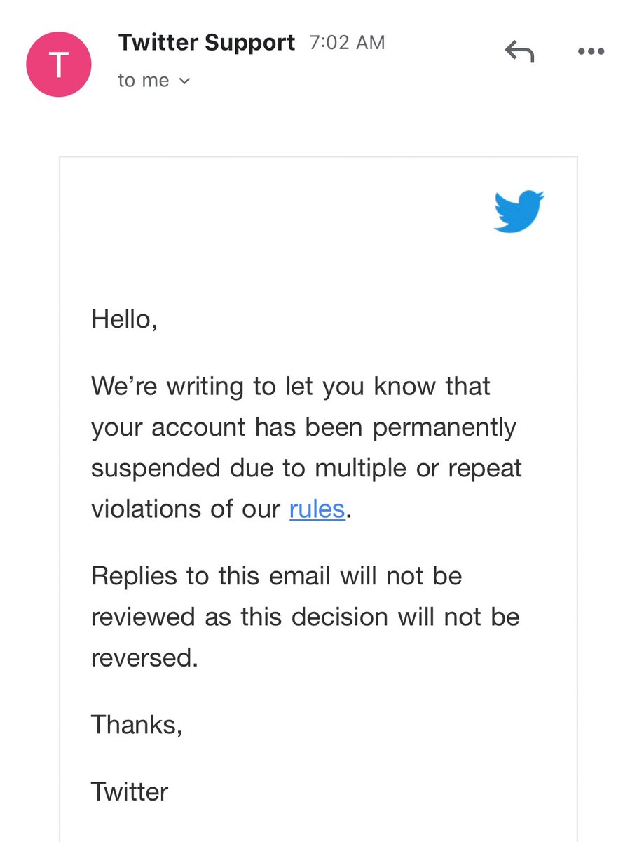Click the 'Twitter' signature at the bottom
Screen dimensions: 637x842
click(x=130, y=792)
